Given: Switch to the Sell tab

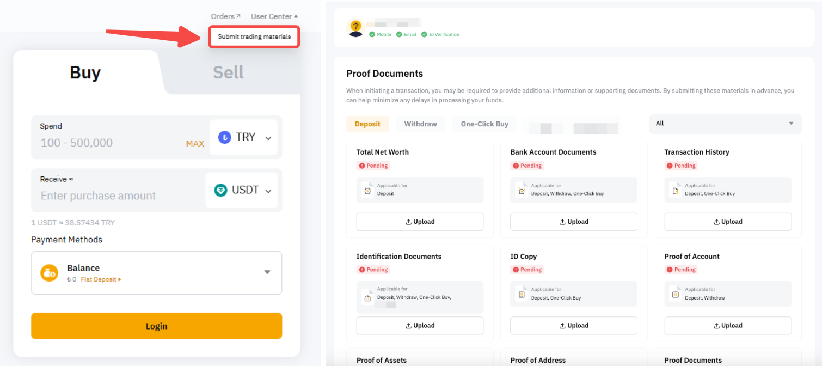Looking at the screenshot, I should point(228,72).
